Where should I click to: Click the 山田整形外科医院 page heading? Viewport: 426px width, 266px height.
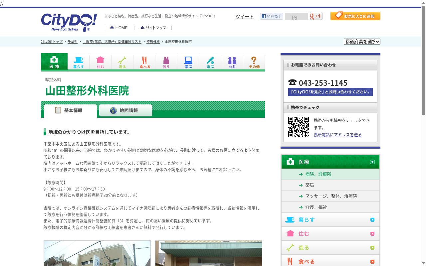pyautogui.click(x=87, y=91)
